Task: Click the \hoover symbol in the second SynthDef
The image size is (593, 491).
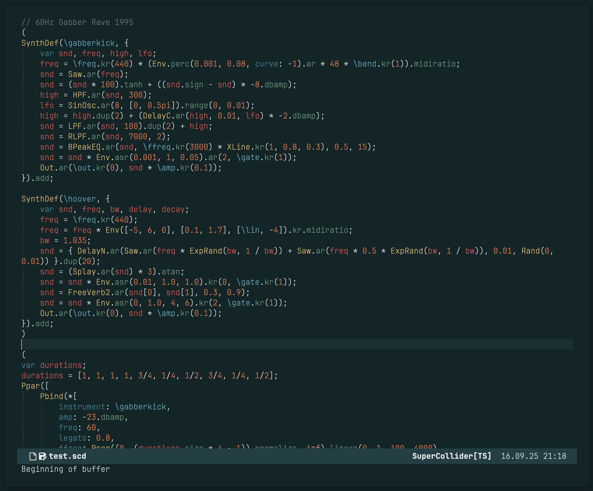Action: [80, 199]
